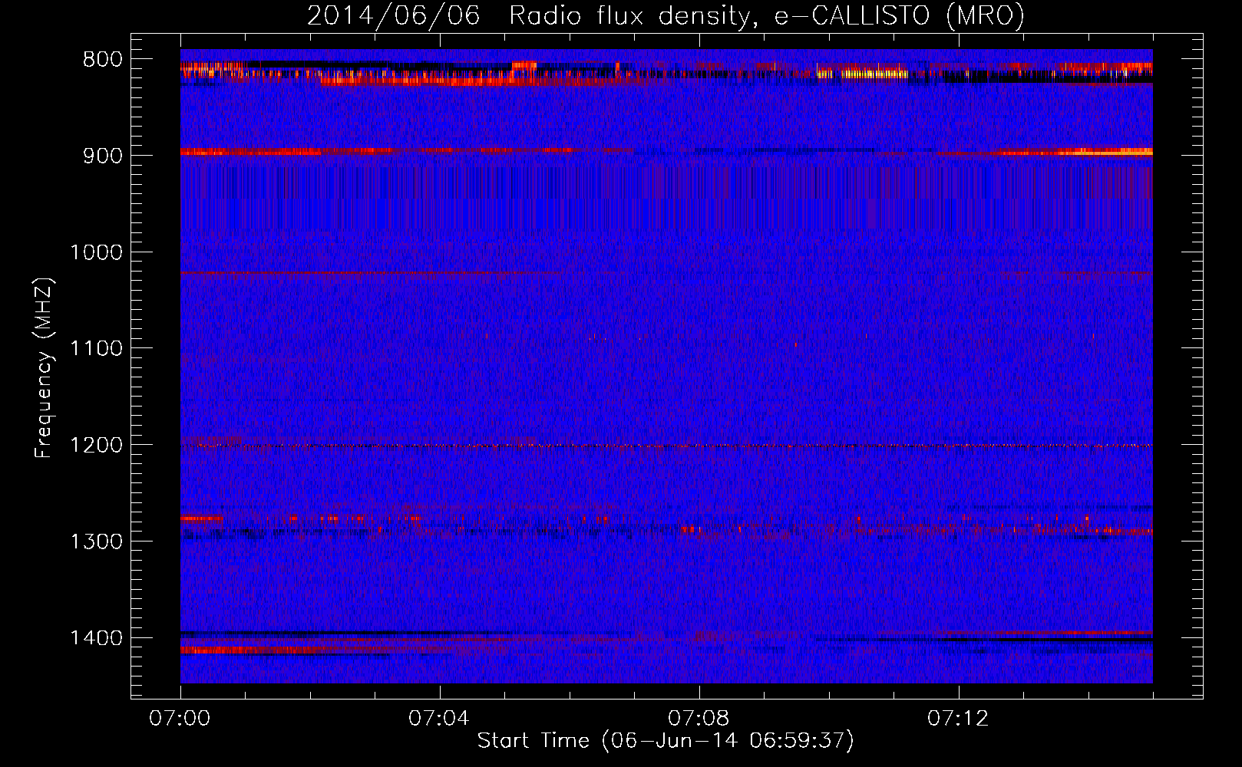This screenshot has height=767, width=1242.
Task: Click the 900 frequency tick label
Action: pyautogui.click(x=103, y=156)
